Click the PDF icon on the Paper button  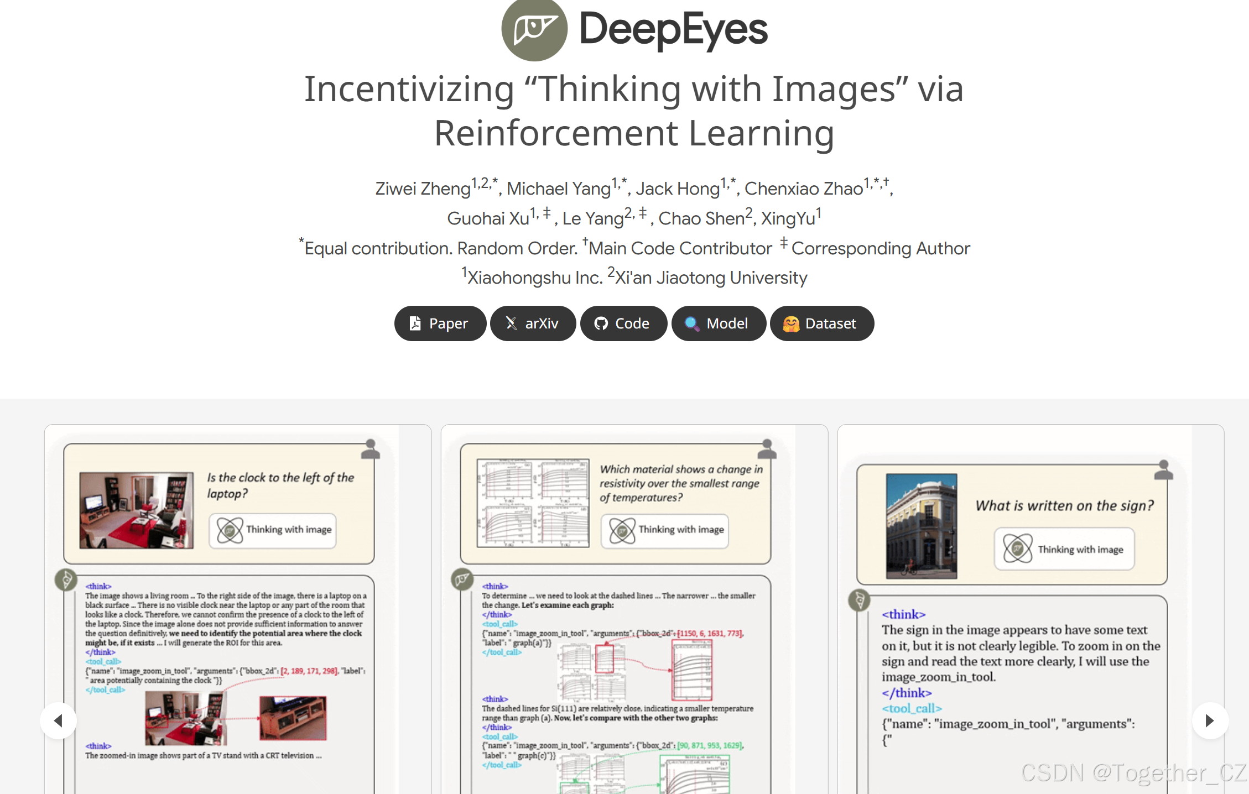(415, 323)
